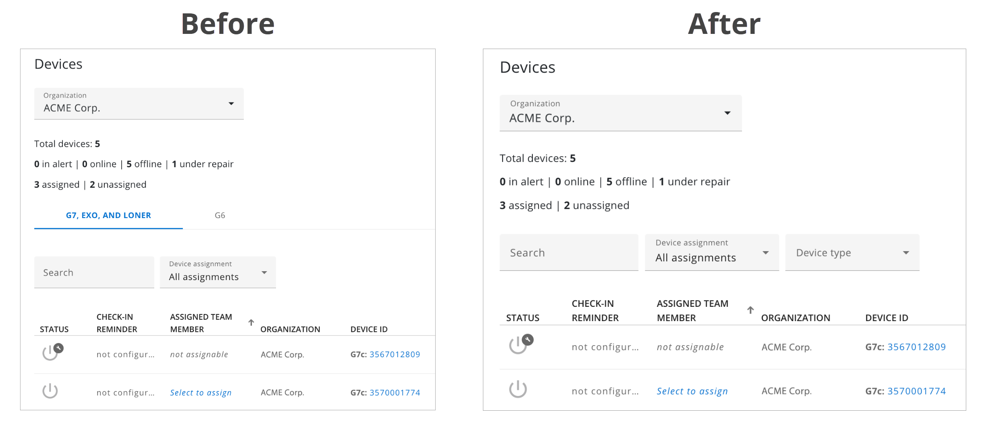Click Select to assign in the After panel

tap(692, 391)
